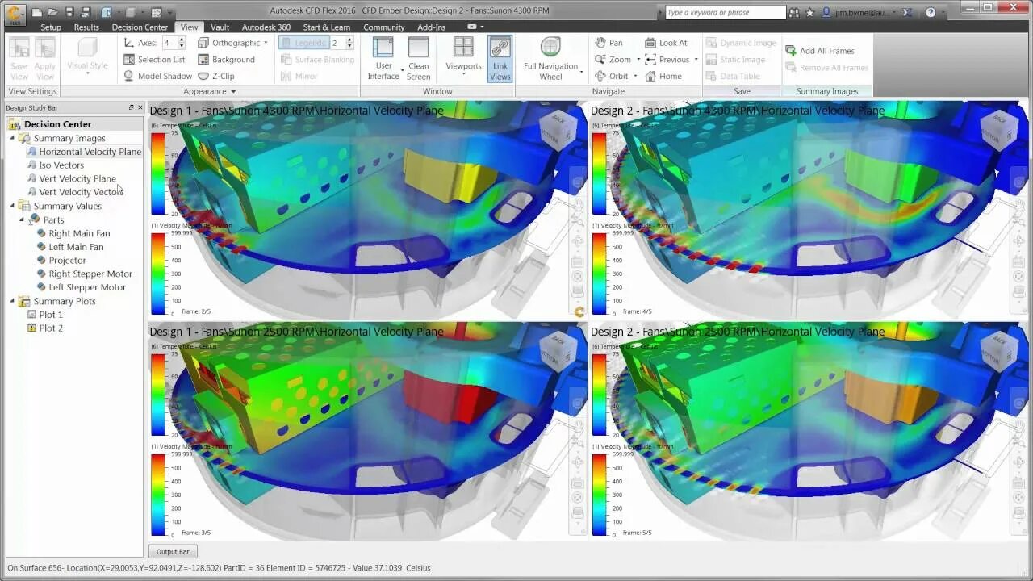Open the Full Navigation Wheel dropdown arrow
Image resolution: width=1033 pixels, height=581 pixels.
tap(581, 73)
